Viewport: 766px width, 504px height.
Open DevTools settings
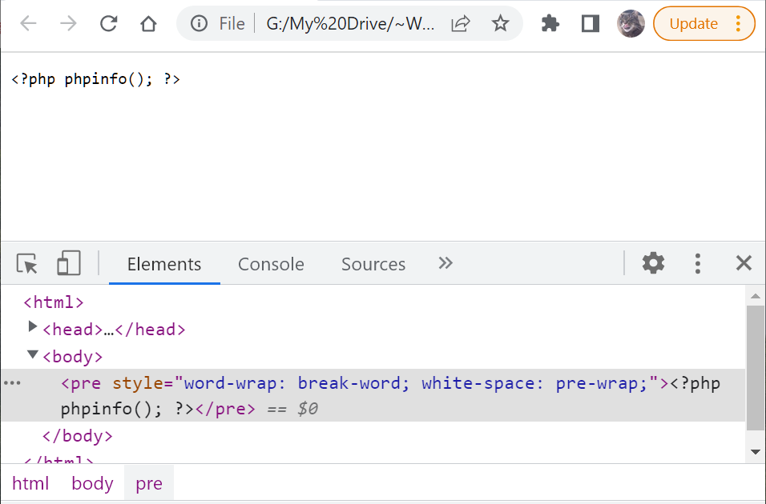coord(653,263)
